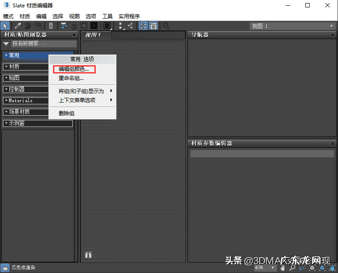The height and width of the screenshot is (273, 338).
Task: Toggle the Material/Map Browser panel button
Action: pos(143,26)
